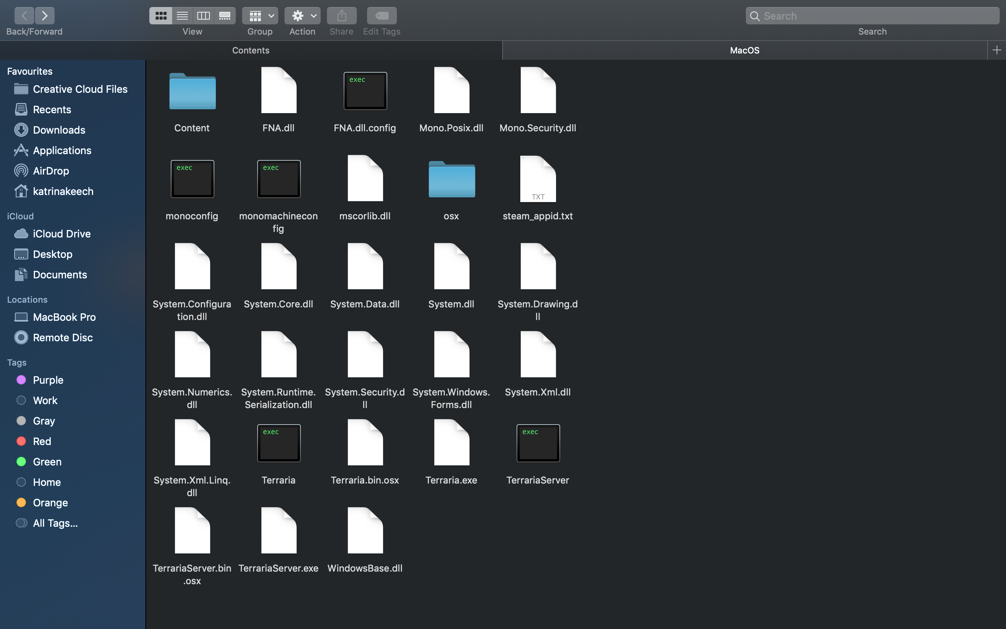Screen dimensions: 1006x629
Task: Filter by the Gray tag
Action: coord(73,421)
